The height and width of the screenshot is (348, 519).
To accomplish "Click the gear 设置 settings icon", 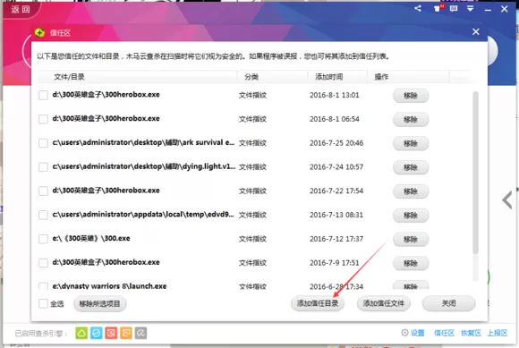I will pyautogui.click(x=404, y=333).
